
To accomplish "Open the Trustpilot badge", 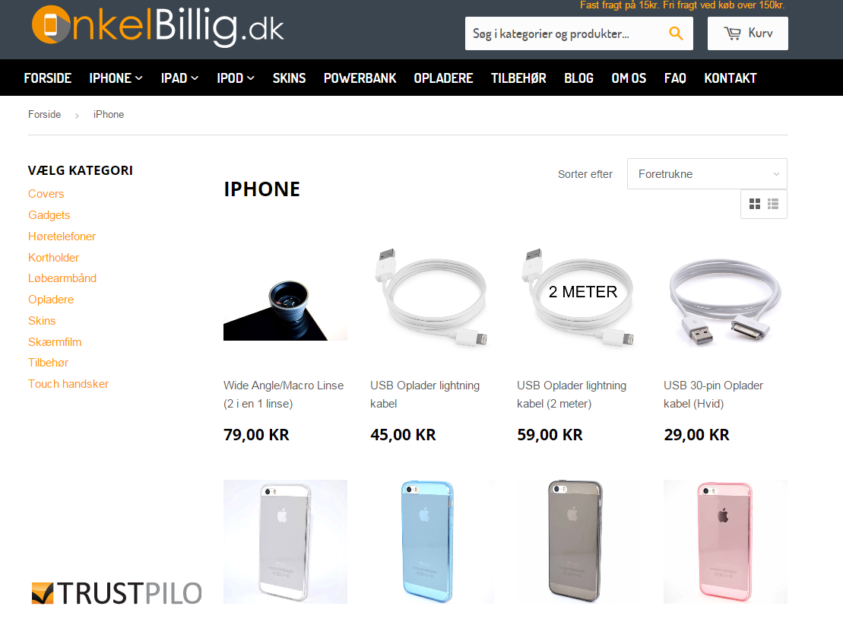I will [x=116, y=593].
